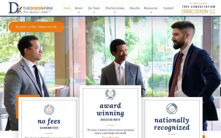This screenshot has width=221, height=138.
Task: Select the no fees guaranteed card
Action: [x=49, y=118]
